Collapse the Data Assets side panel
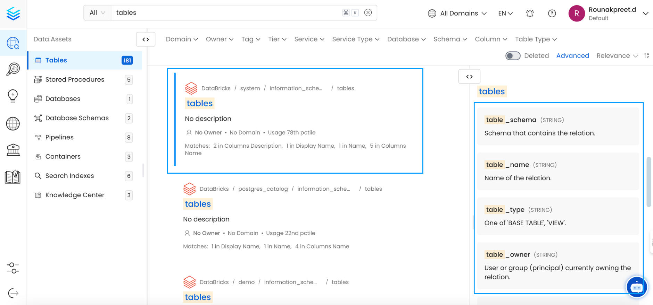This screenshot has width=653, height=305. tap(146, 40)
